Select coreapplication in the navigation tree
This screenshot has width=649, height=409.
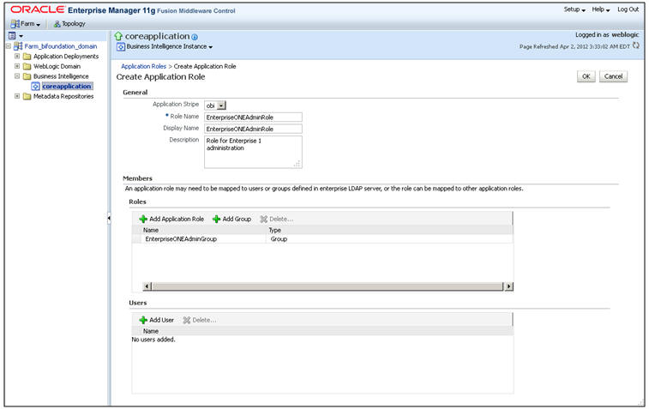[x=67, y=86]
